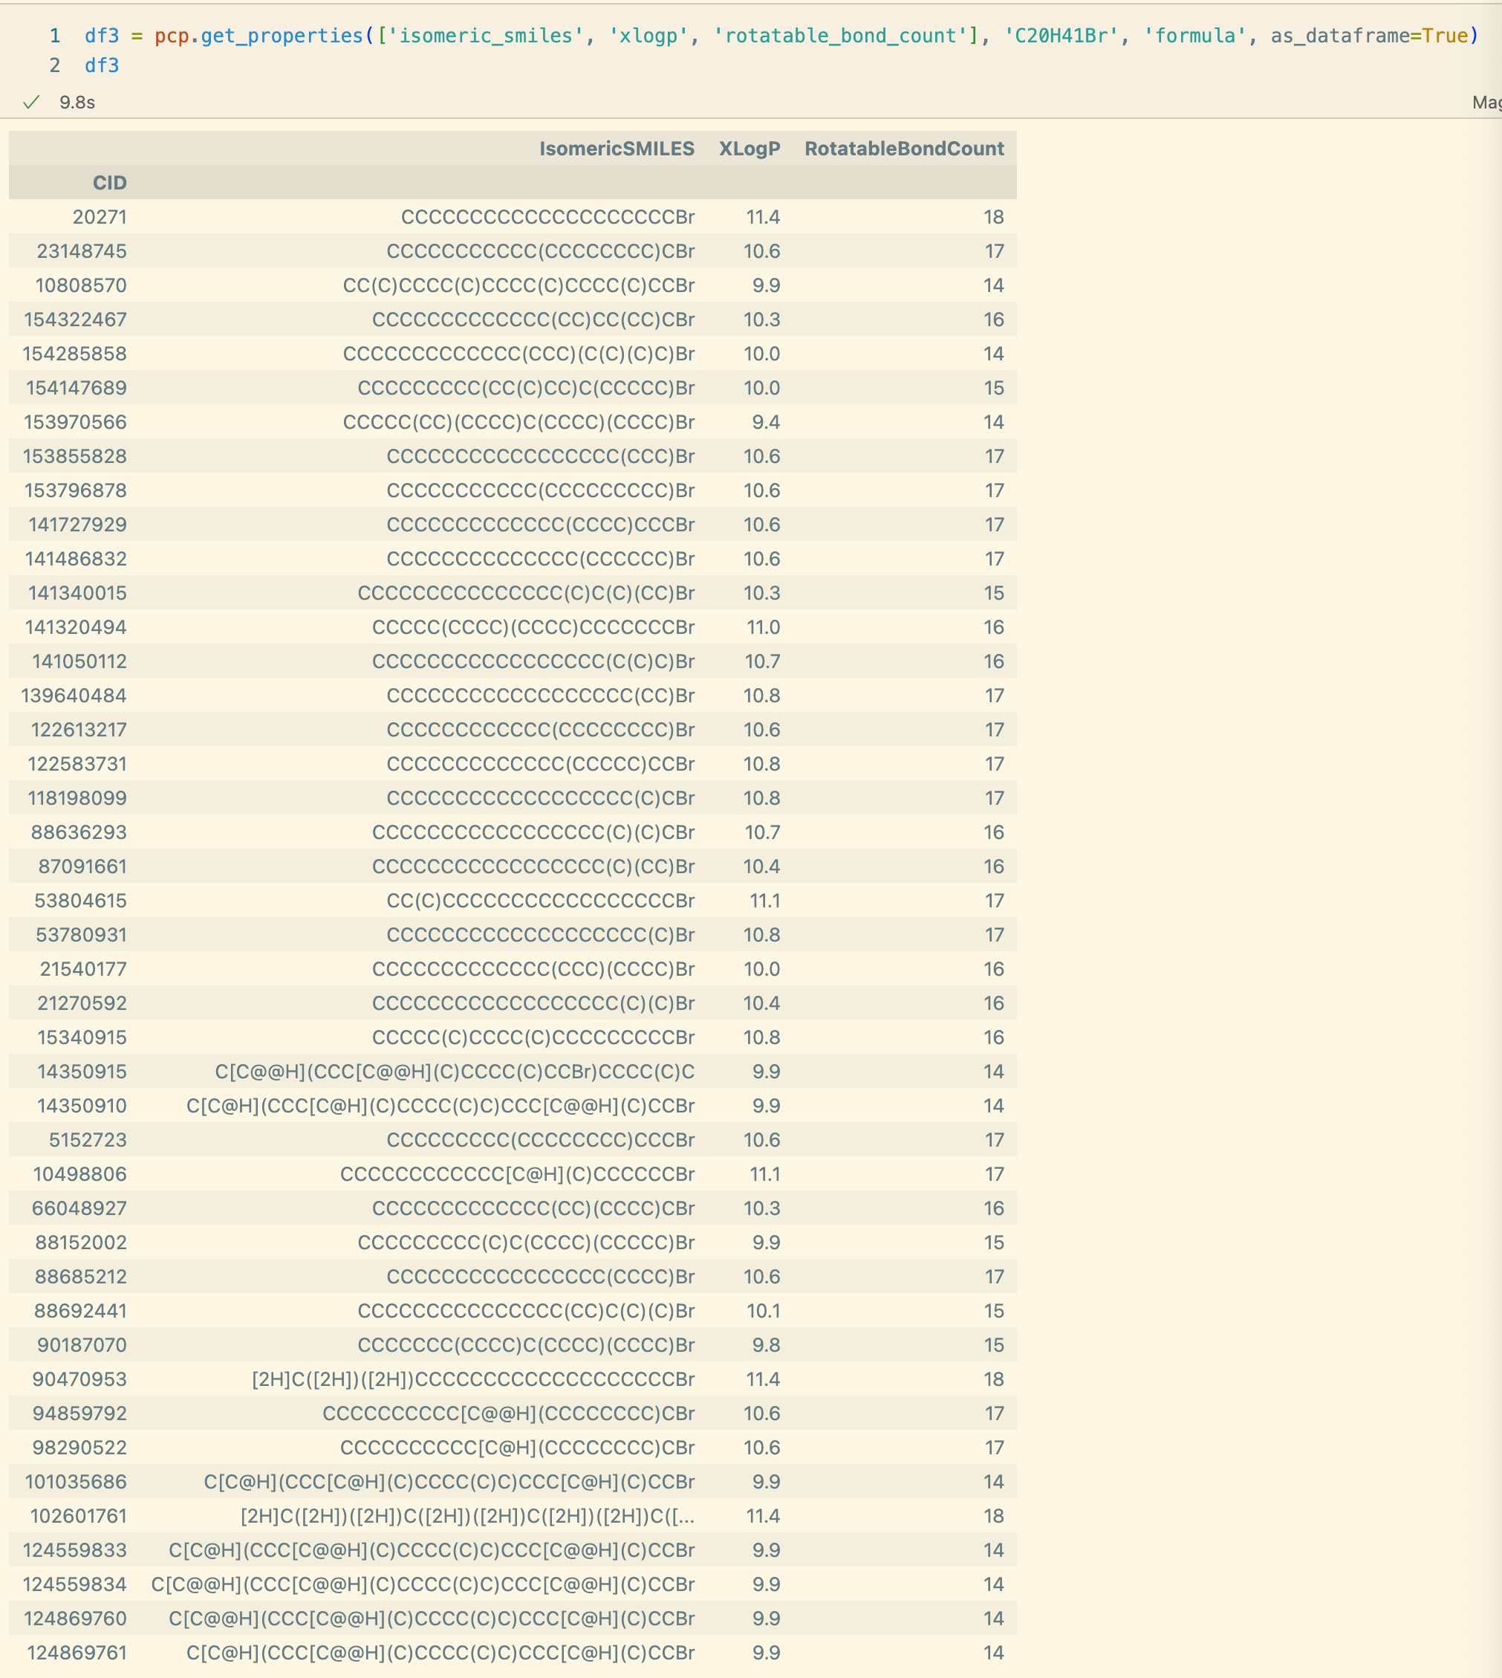Click CID 21270592 cell
Viewport: 1502px width, 1678px height.
tap(82, 1003)
